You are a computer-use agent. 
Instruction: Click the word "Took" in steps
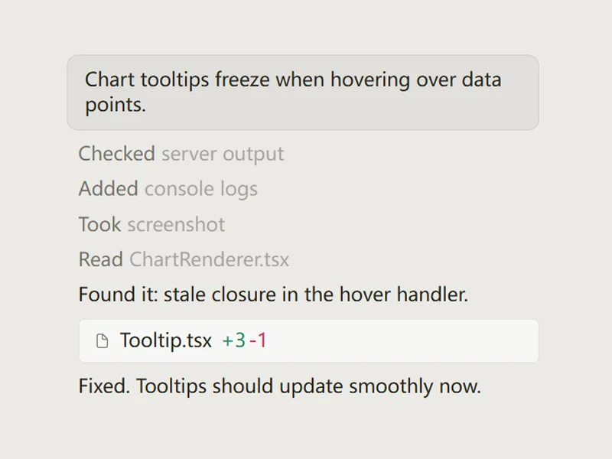click(100, 224)
